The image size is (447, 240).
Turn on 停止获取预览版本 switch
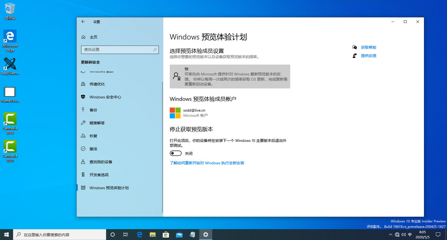(x=175, y=153)
